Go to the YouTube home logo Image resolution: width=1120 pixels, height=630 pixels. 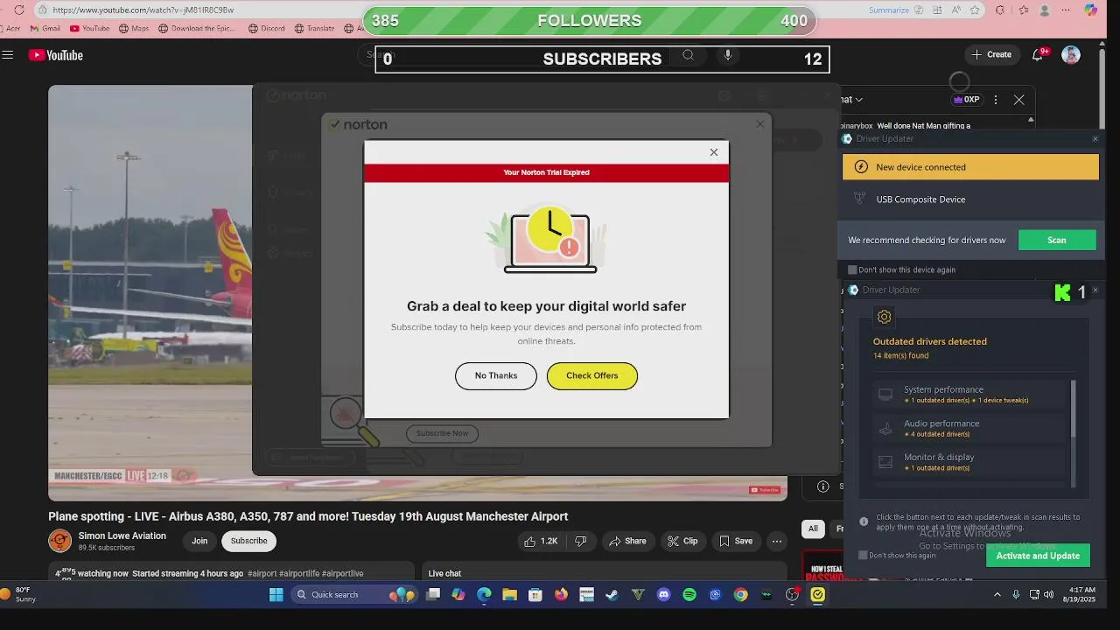[55, 55]
